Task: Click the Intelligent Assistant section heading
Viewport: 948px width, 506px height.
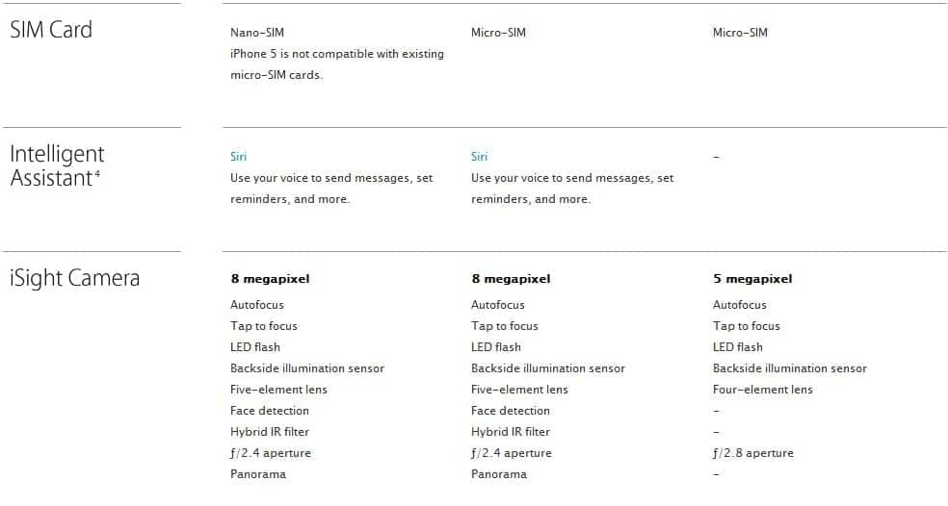Action: [x=57, y=165]
